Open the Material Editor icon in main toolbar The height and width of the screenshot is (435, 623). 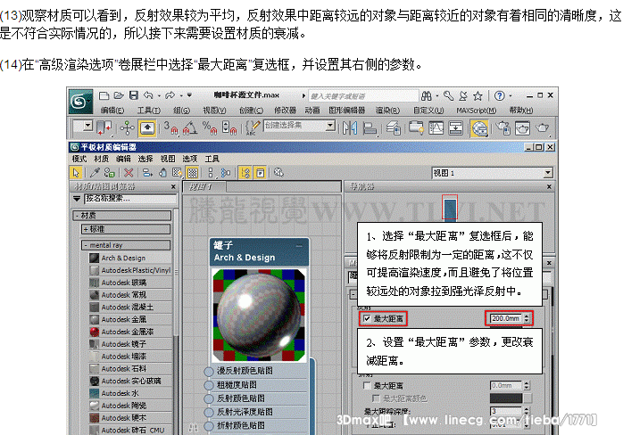point(480,127)
